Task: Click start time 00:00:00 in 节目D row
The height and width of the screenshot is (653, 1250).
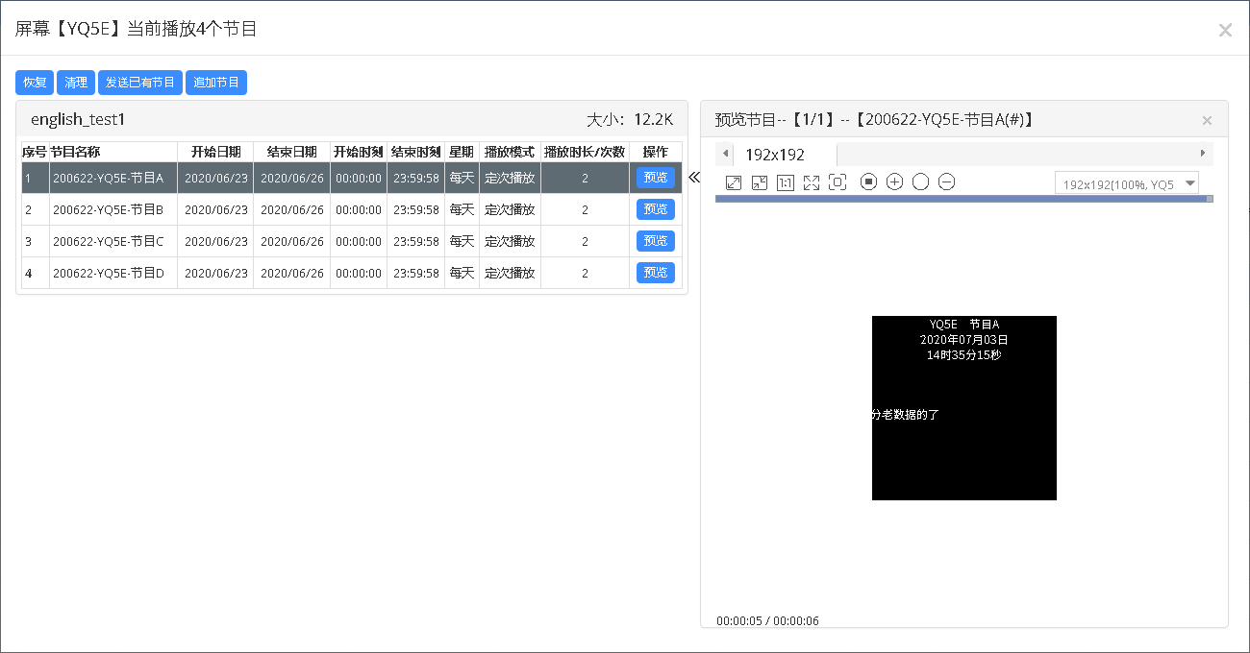Action: point(359,274)
